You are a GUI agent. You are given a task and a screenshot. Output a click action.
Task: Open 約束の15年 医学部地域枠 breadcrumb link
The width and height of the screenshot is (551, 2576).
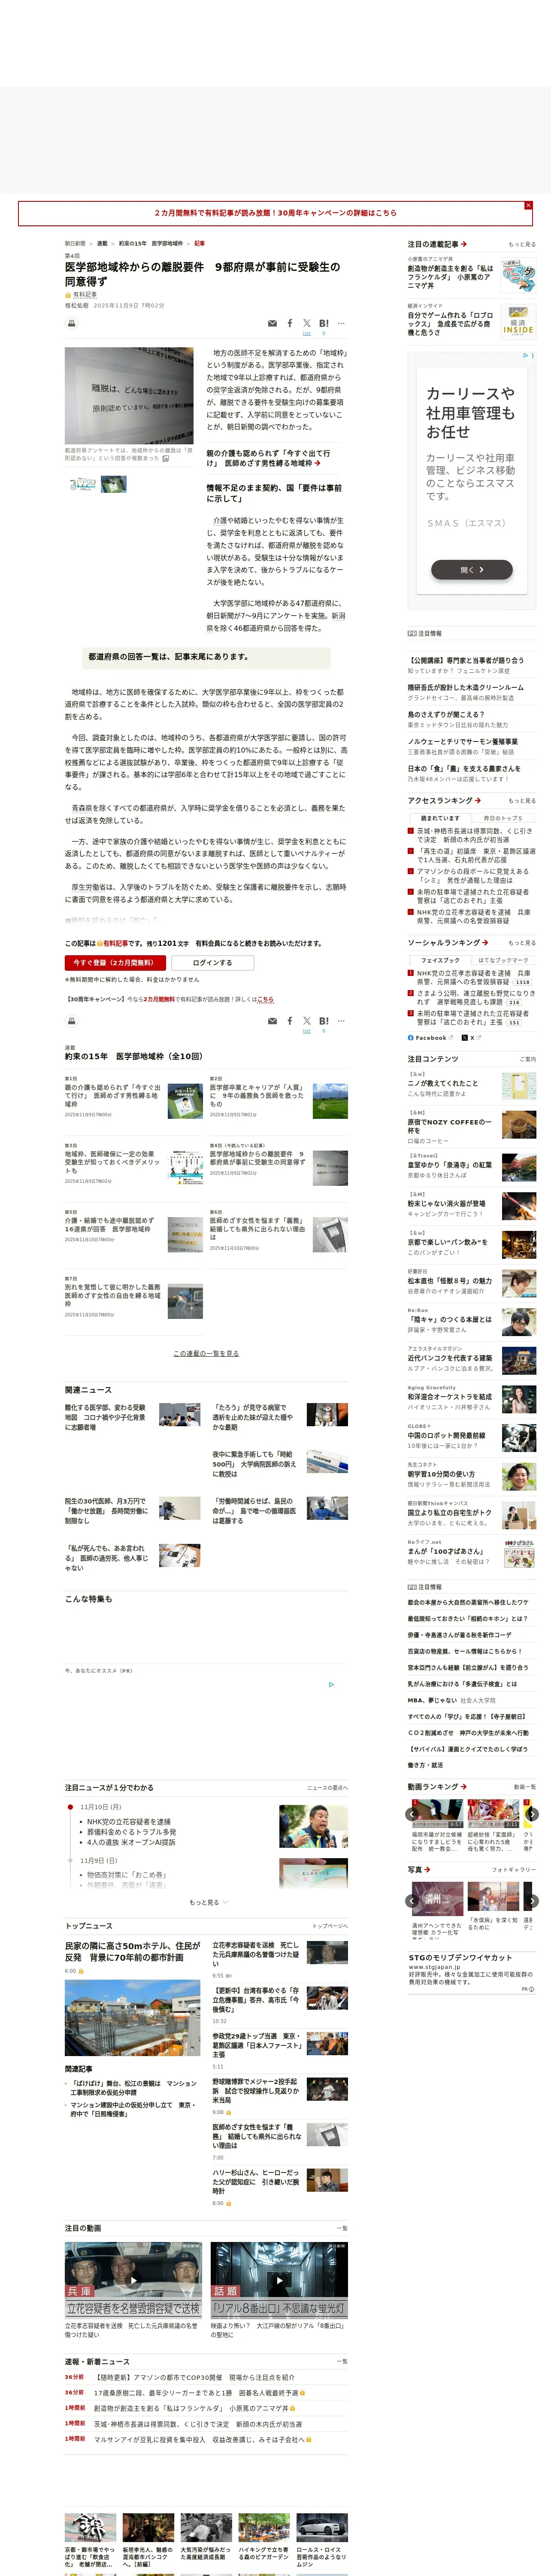point(151,243)
